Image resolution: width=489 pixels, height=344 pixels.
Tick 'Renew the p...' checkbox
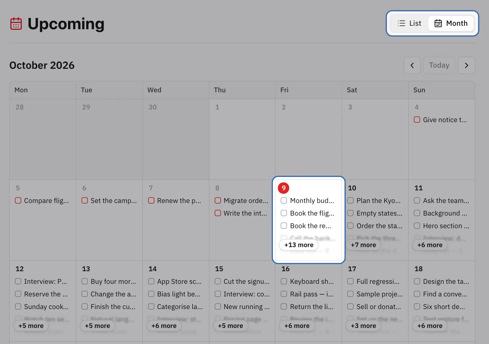151,200
